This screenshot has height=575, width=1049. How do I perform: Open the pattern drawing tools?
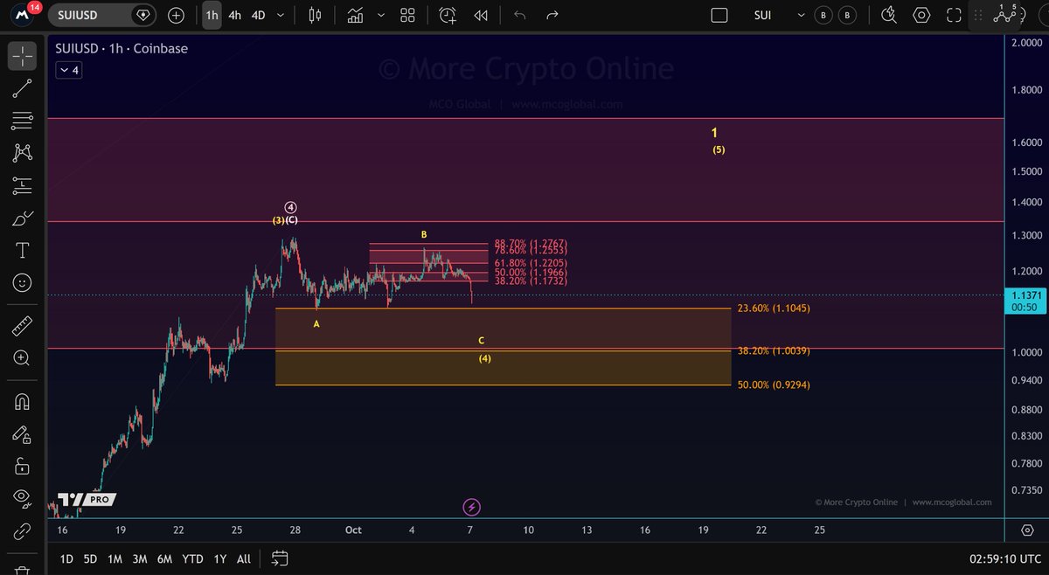tap(23, 153)
